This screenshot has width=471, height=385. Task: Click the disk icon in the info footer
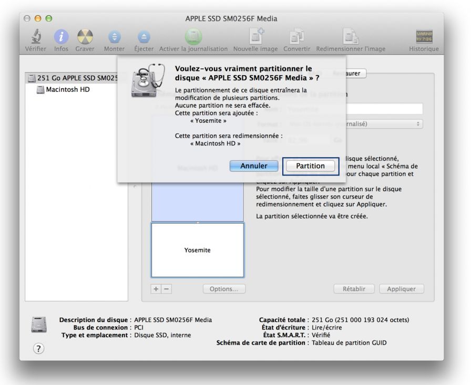39,325
